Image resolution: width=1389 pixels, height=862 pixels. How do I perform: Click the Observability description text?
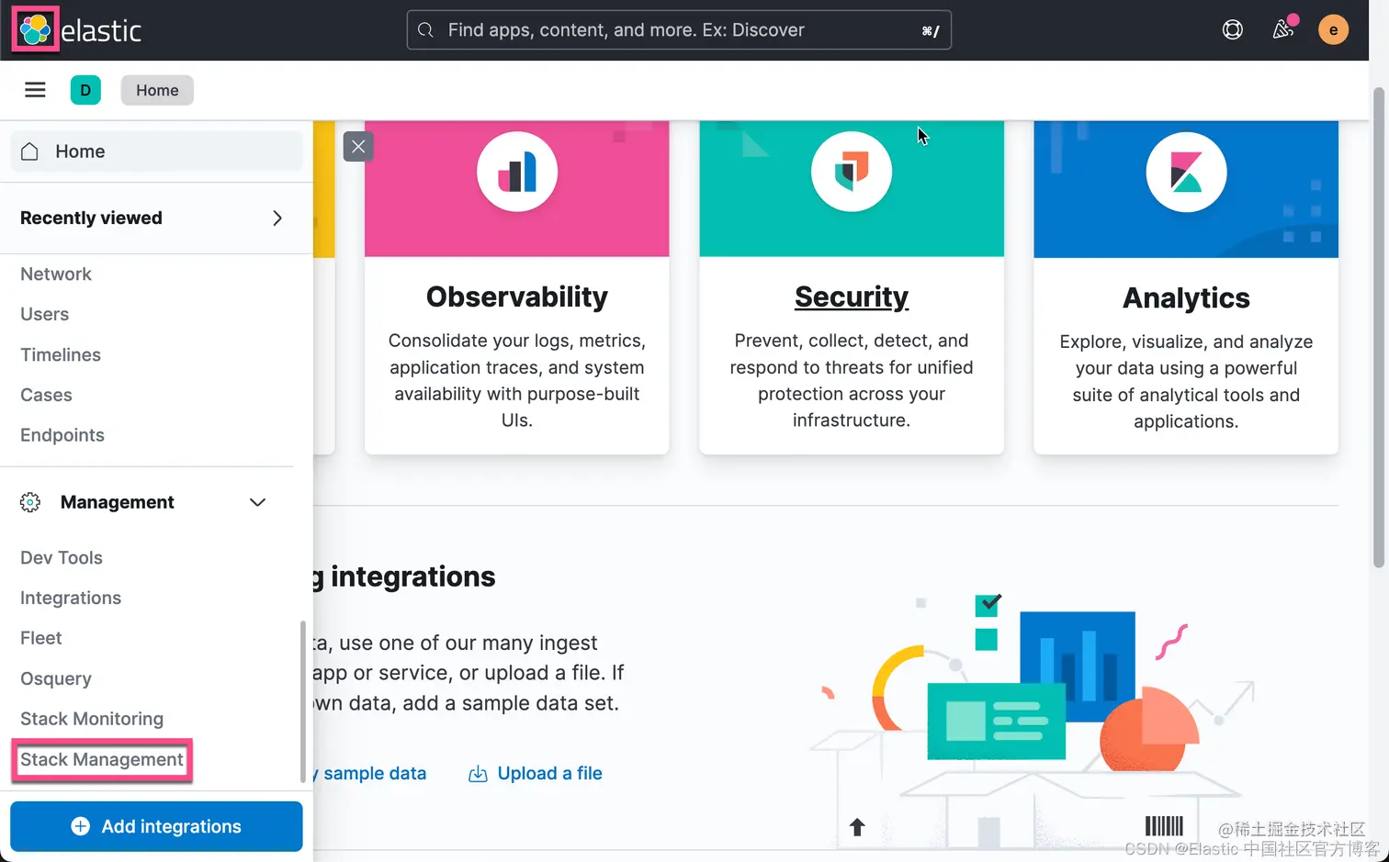point(517,380)
